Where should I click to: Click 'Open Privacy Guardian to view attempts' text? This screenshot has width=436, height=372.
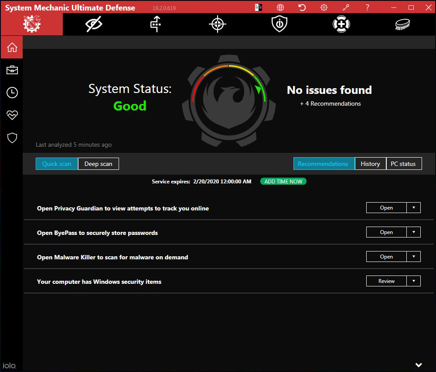pos(123,208)
